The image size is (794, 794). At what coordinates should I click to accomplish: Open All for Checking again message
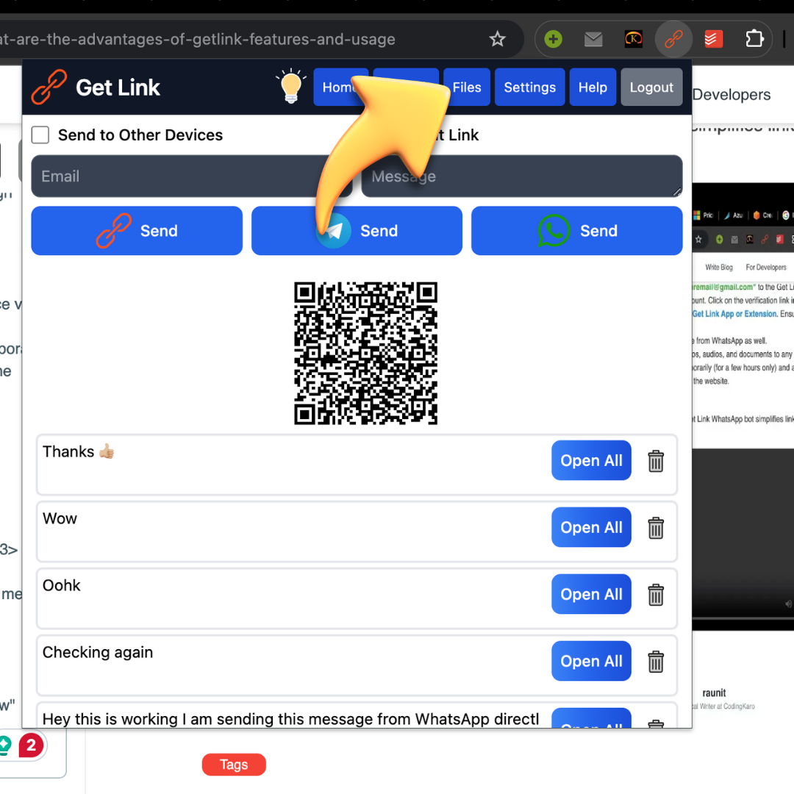coord(591,661)
